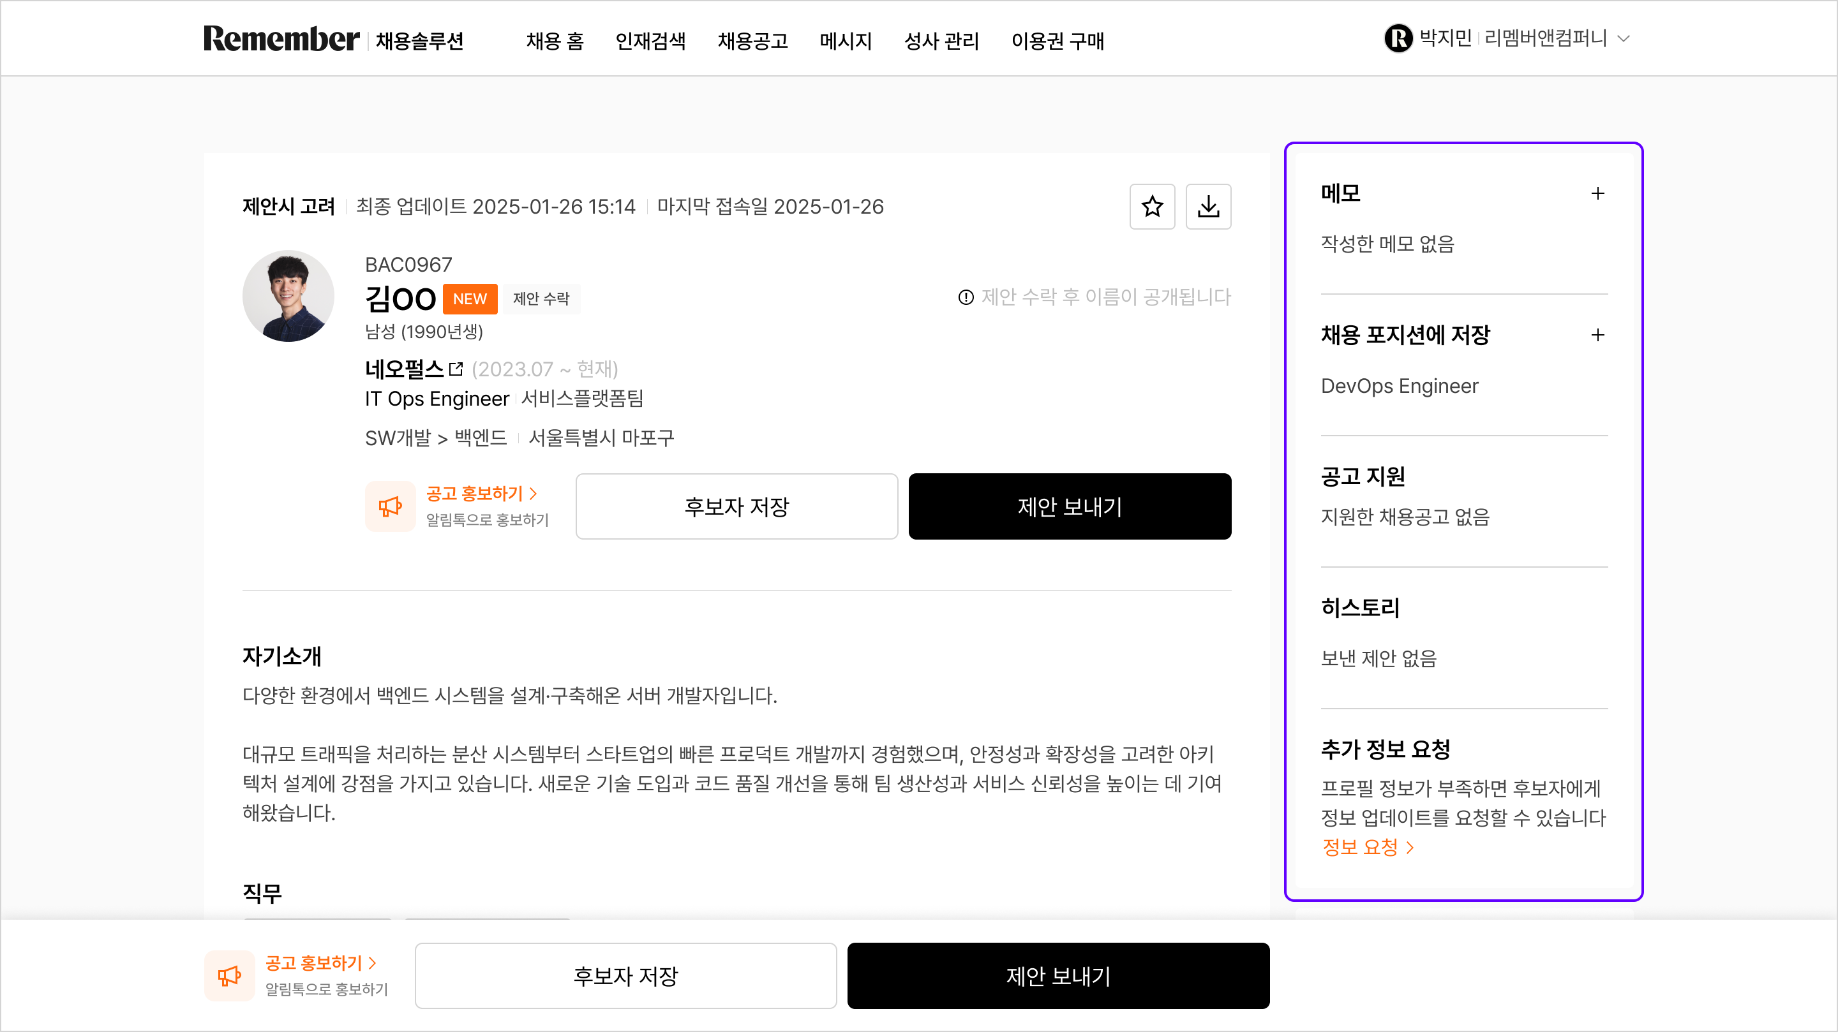Open the 인재검색 menu
1838x1032 pixels.
(650, 41)
